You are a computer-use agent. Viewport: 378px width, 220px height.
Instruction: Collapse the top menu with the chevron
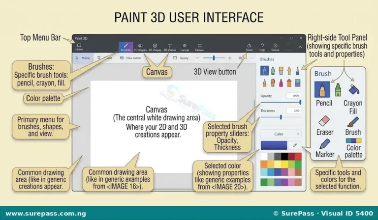click(300, 47)
